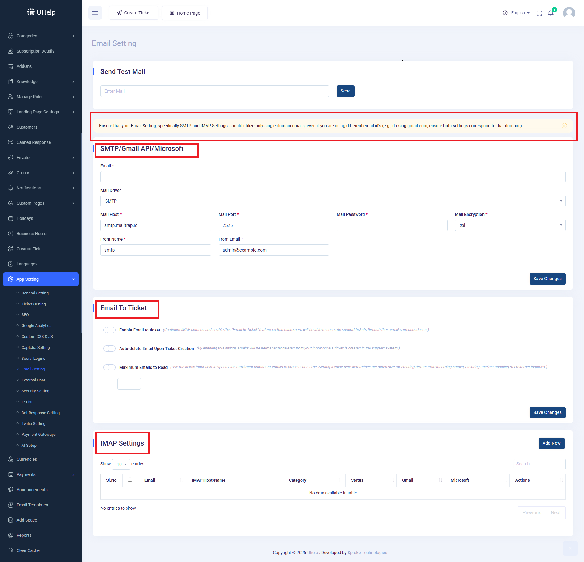Screen dimensions: 584x562
Task: Open the Mail Encryption ssl dropdown
Action: (x=510, y=225)
